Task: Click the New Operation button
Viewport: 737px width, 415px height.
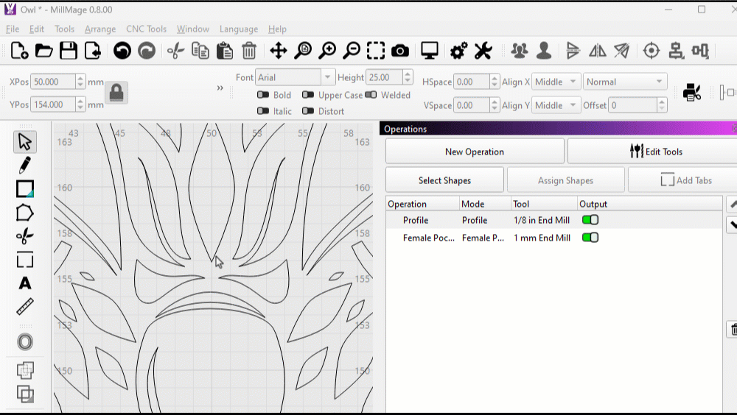Action: pos(475,152)
